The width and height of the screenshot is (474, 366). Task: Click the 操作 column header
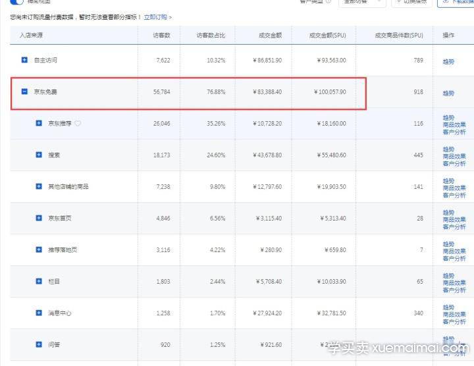point(448,36)
